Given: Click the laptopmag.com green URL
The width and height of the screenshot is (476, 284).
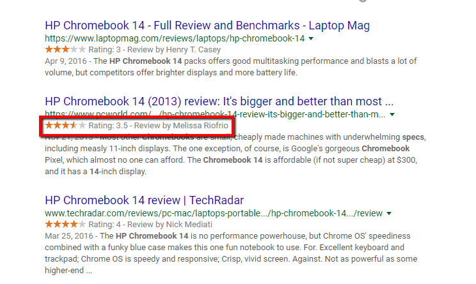Looking at the screenshot, I should (174, 38).
